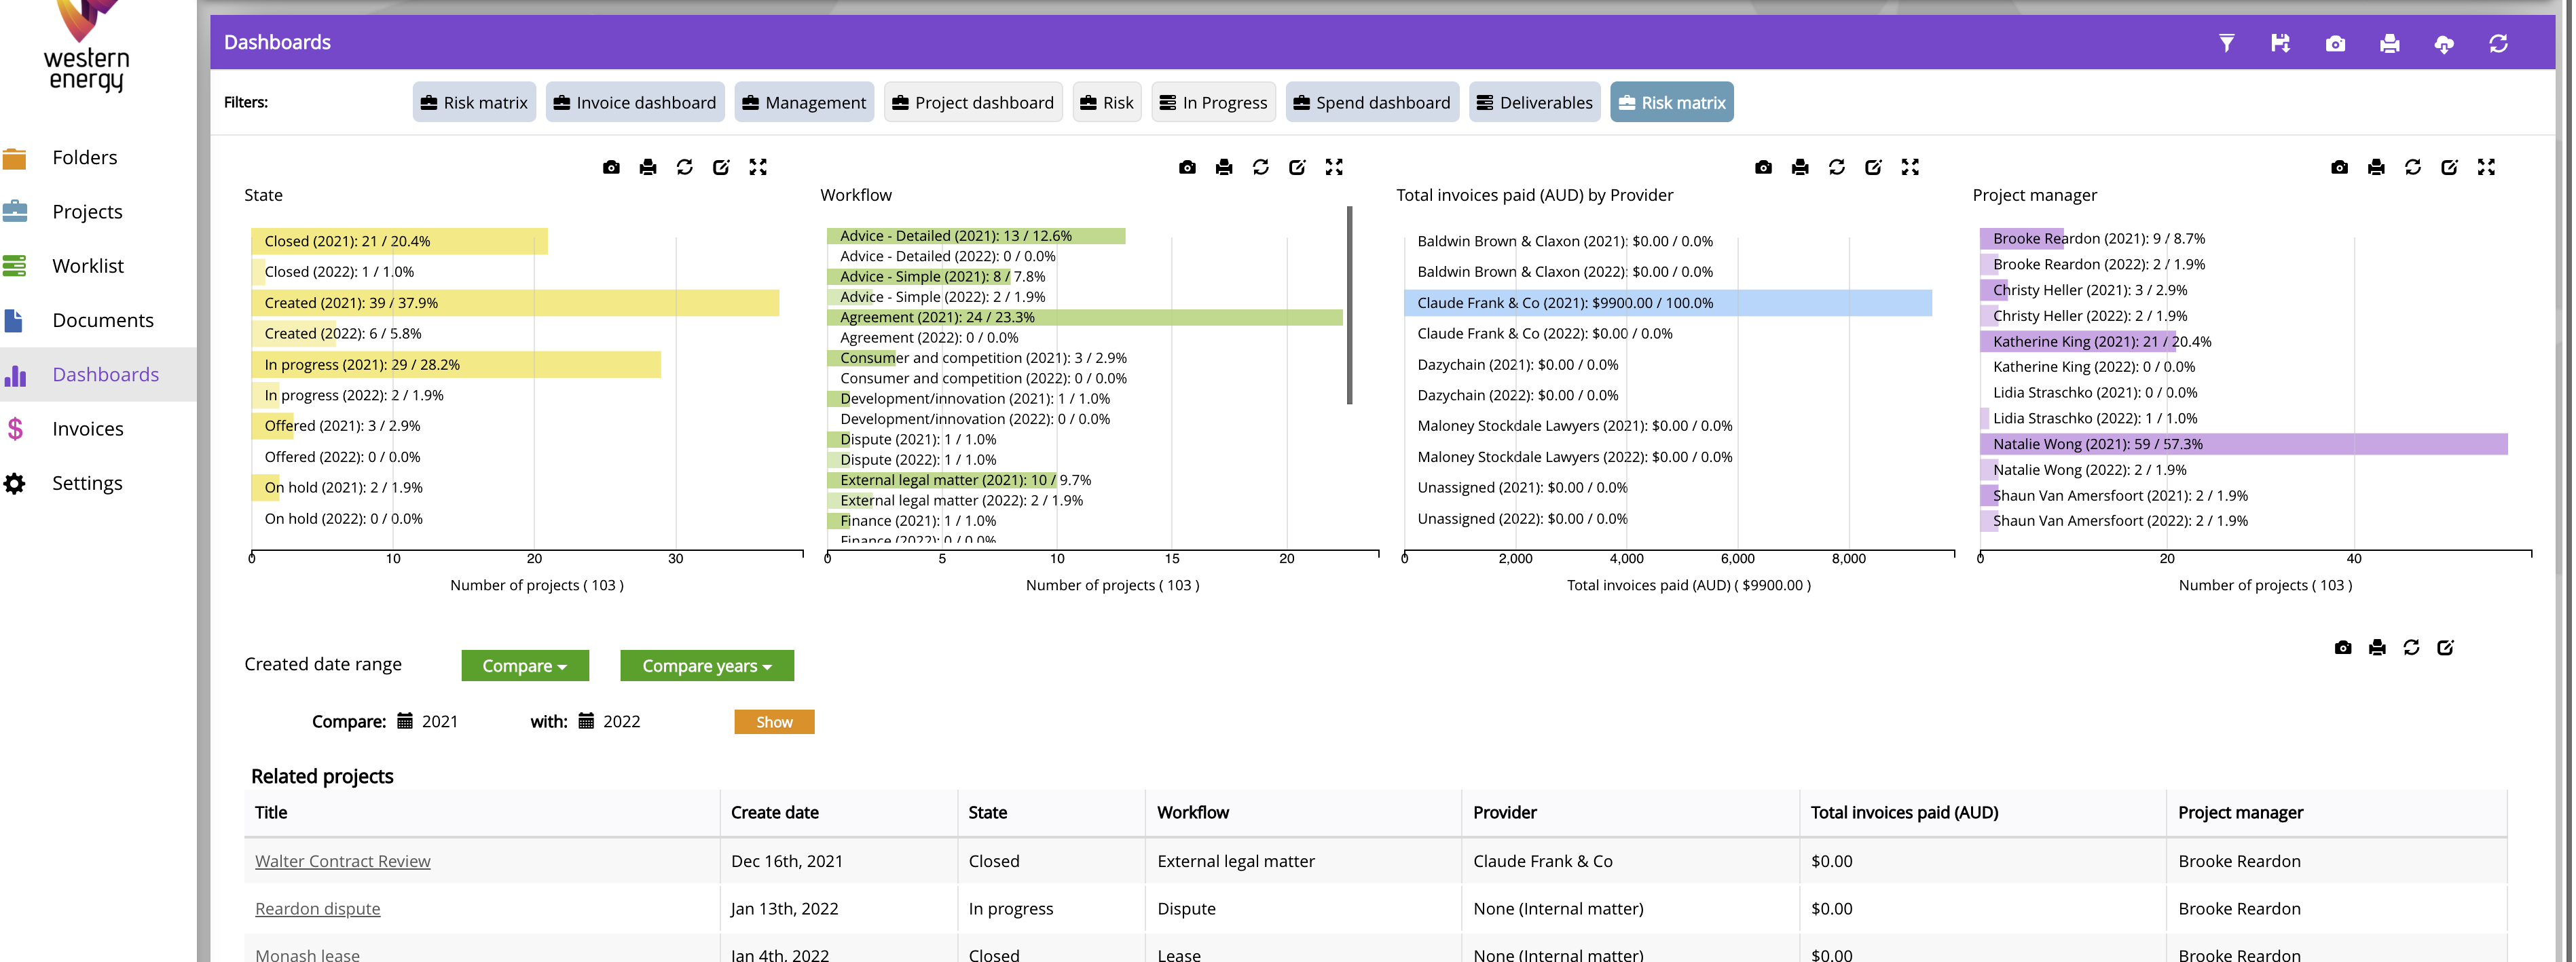Refresh the Project manager chart
Image resolution: width=2576 pixels, height=962 pixels.
pos(2412,167)
